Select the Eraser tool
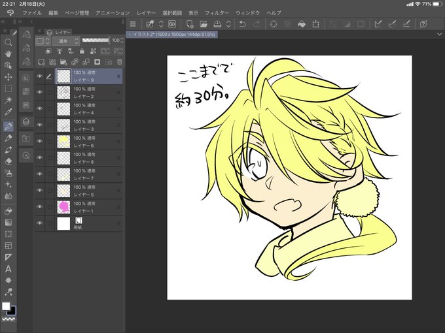Image resolution: width=445 pixels, height=333 pixels. pyautogui.click(x=9, y=161)
